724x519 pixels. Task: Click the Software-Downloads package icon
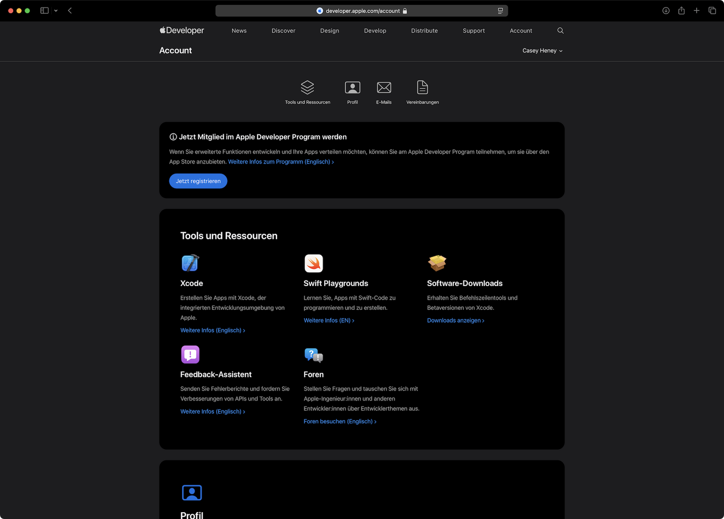pos(437,263)
